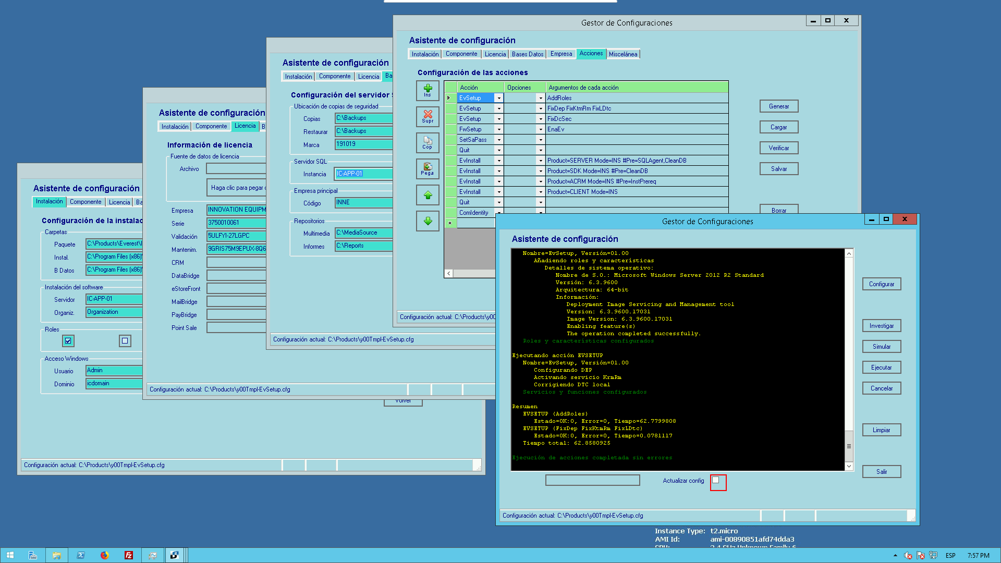
Task: Click the muted speaker tray icon
Action: pos(908,556)
